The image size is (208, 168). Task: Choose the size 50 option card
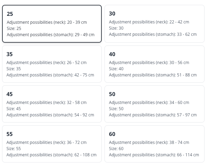(154, 104)
